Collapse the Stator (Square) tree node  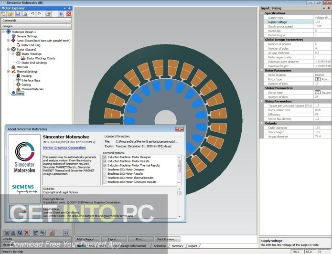point(8,50)
